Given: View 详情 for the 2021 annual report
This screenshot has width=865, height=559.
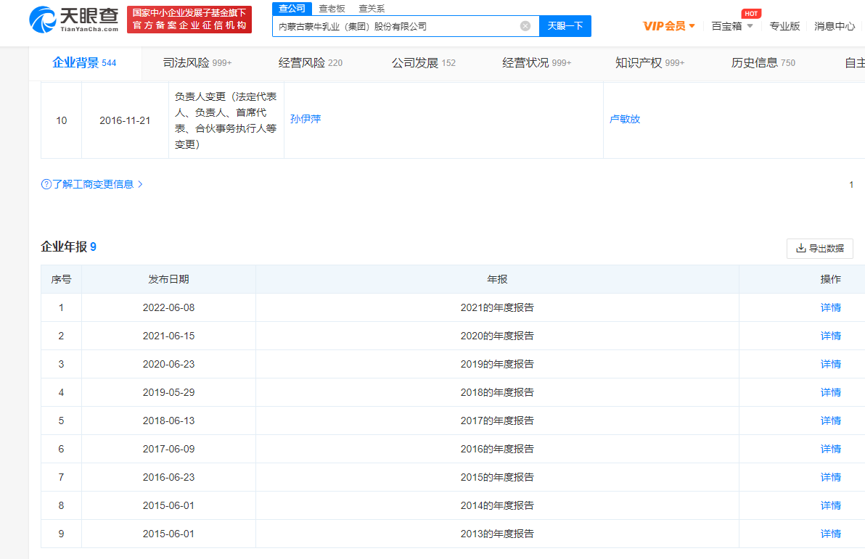Looking at the screenshot, I should pos(831,307).
